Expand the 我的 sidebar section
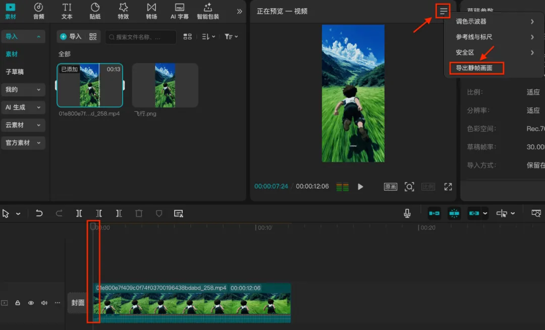545x330 pixels. click(23, 89)
